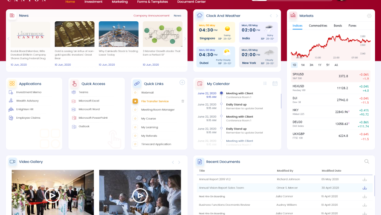Click the My Calendar header icon
381x215 pixels.
coord(200,84)
